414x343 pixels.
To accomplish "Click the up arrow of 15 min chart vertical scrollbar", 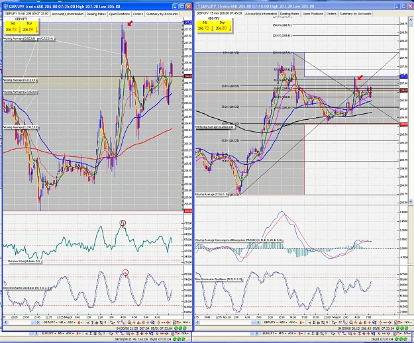I will [411, 19].
